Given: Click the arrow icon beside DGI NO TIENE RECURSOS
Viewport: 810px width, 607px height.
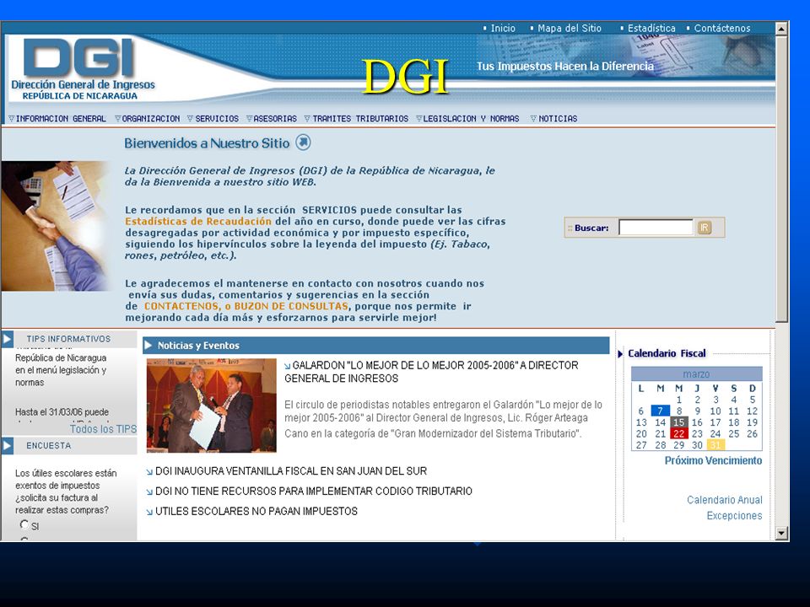Looking at the screenshot, I should (x=149, y=492).
